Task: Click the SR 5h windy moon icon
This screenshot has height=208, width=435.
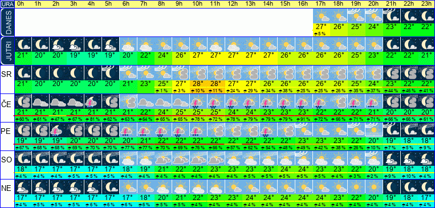Action: [111, 73]
